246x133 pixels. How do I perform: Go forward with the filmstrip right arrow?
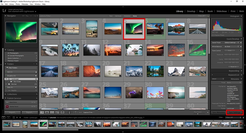coord(20,117)
